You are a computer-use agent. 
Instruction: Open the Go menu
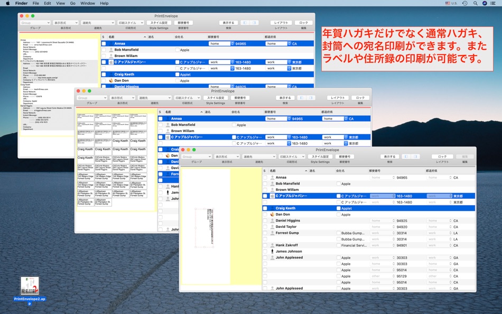(x=73, y=3)
